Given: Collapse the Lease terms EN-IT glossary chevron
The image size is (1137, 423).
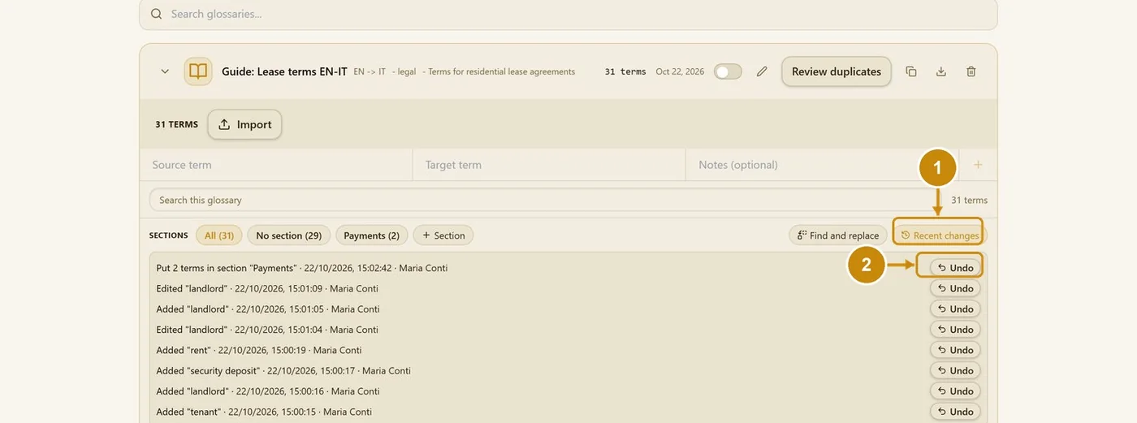Looking at the screenshot, I should pos(165,71).
